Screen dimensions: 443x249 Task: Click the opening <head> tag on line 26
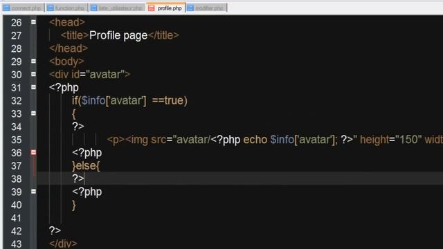point(67,22)
